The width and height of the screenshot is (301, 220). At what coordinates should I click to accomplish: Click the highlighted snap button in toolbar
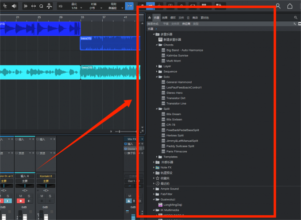point(129,6)
